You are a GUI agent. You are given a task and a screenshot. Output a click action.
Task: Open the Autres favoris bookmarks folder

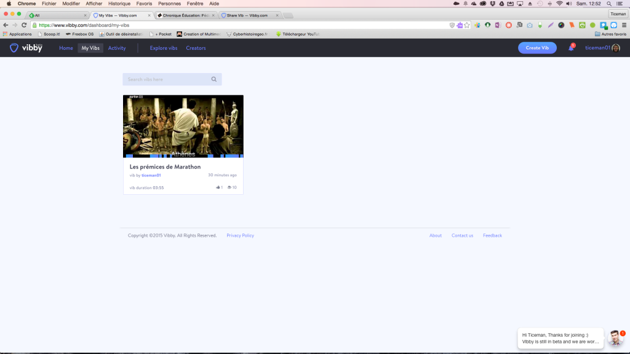(x=610, y=34)
